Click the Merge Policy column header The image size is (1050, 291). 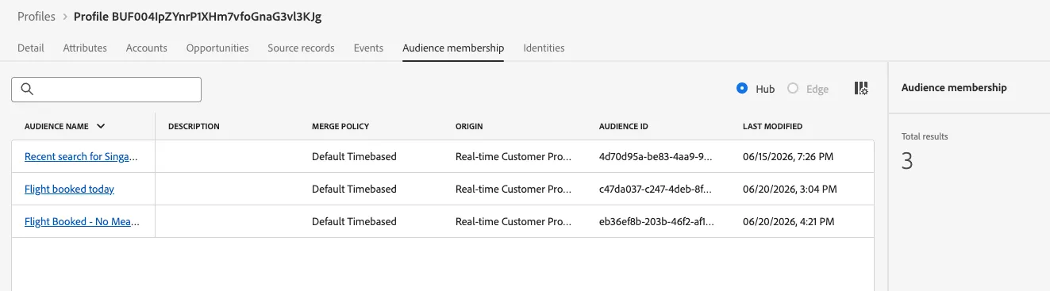(x=340, y=126)
